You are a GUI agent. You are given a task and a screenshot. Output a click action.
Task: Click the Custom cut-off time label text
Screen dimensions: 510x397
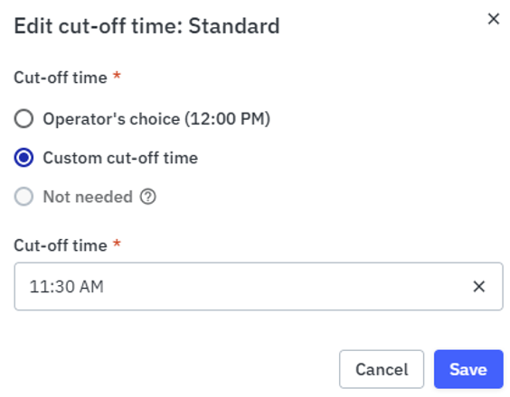[x=120, y=158]
